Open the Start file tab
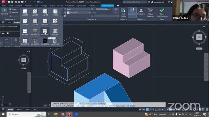This screenshot has width=209, height=117. [9, 22]
